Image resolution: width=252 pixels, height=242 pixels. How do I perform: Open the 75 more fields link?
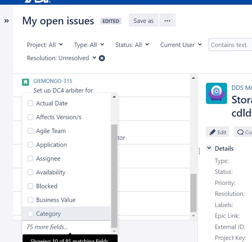[x=47, y=227]
